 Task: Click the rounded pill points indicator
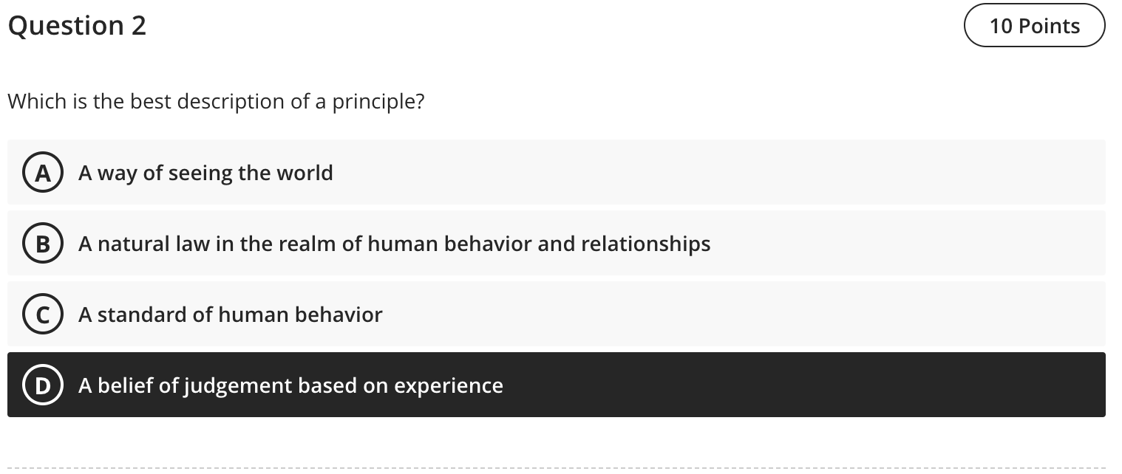[1034, 25]
